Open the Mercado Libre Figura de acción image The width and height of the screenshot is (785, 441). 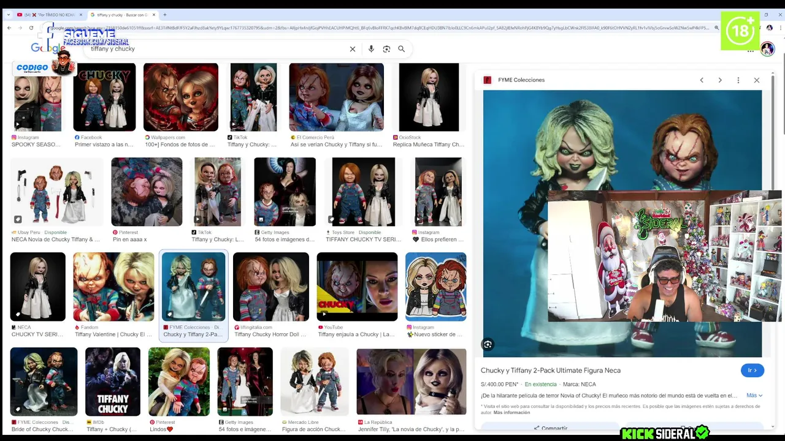tap(315, 382)
